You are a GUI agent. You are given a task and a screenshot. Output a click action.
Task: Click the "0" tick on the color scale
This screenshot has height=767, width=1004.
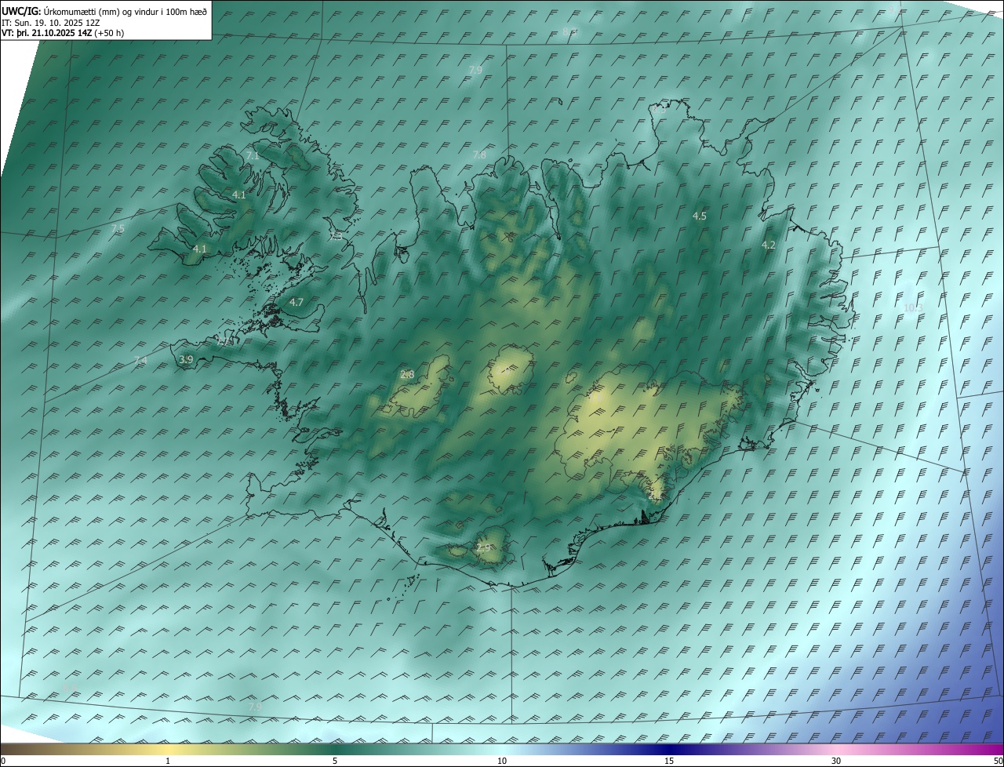click(x=3, y=761)
